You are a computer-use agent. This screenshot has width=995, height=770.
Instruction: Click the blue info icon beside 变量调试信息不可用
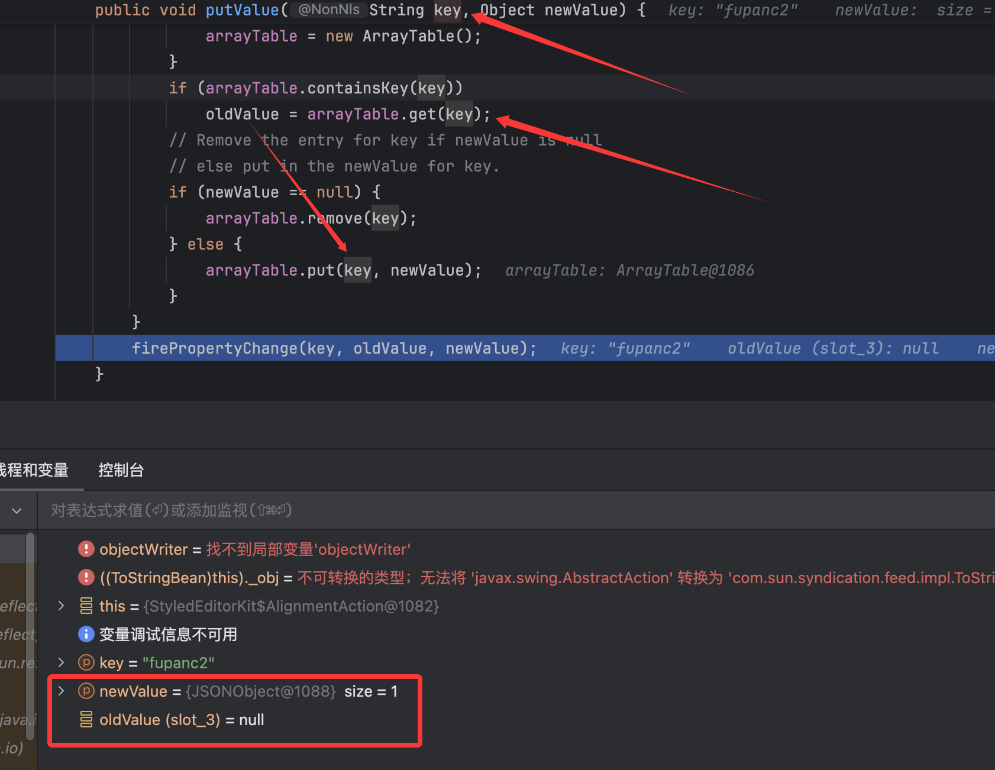click(86, 635)
